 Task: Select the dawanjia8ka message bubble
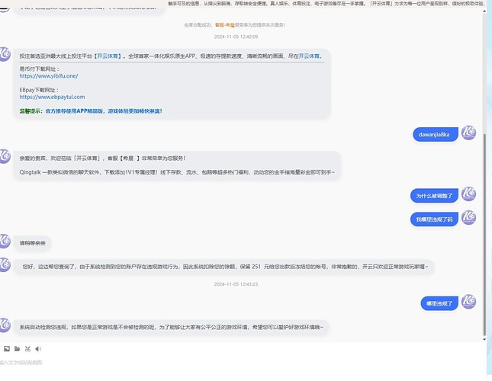click(436, 135)
